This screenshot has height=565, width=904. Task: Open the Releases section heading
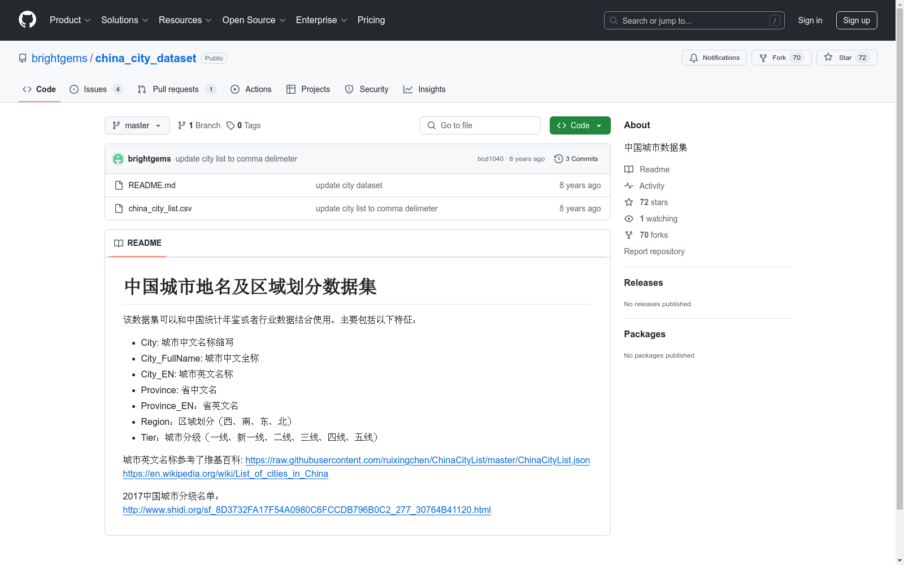pyautogui.click(x=644, y=282)
